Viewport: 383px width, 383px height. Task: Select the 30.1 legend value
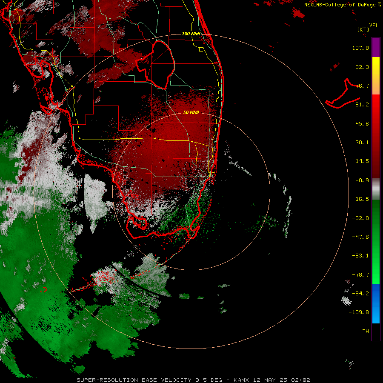pyautogui.click(x=362, y=143)
